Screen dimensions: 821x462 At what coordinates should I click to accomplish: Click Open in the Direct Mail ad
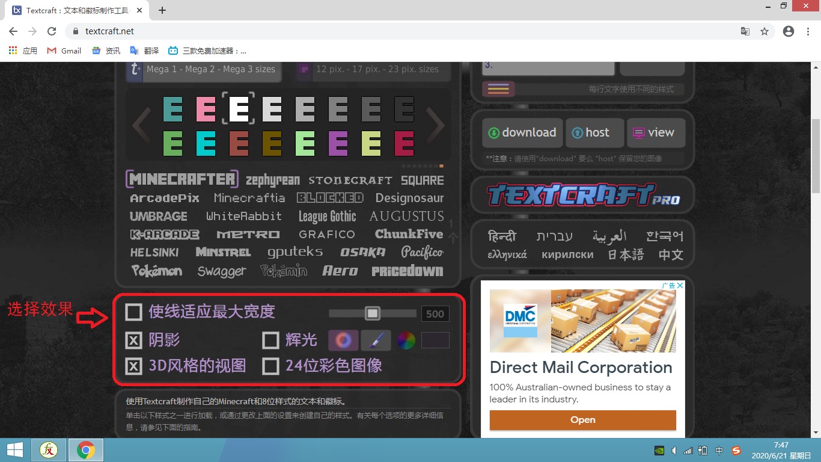(x=583, y=420)
